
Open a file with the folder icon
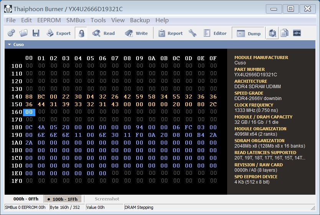23,33
